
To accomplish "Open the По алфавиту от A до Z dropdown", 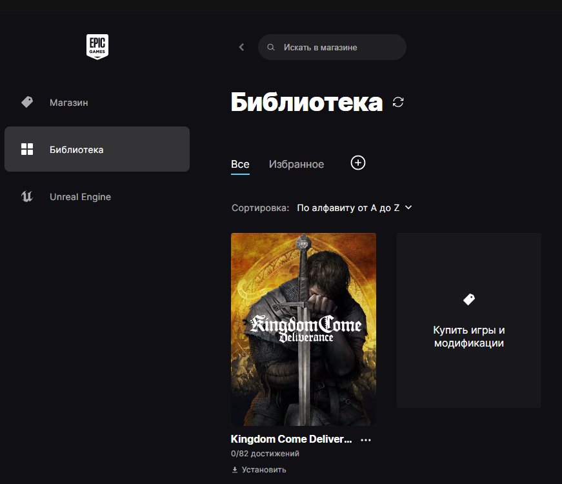I will coord(348,208).
